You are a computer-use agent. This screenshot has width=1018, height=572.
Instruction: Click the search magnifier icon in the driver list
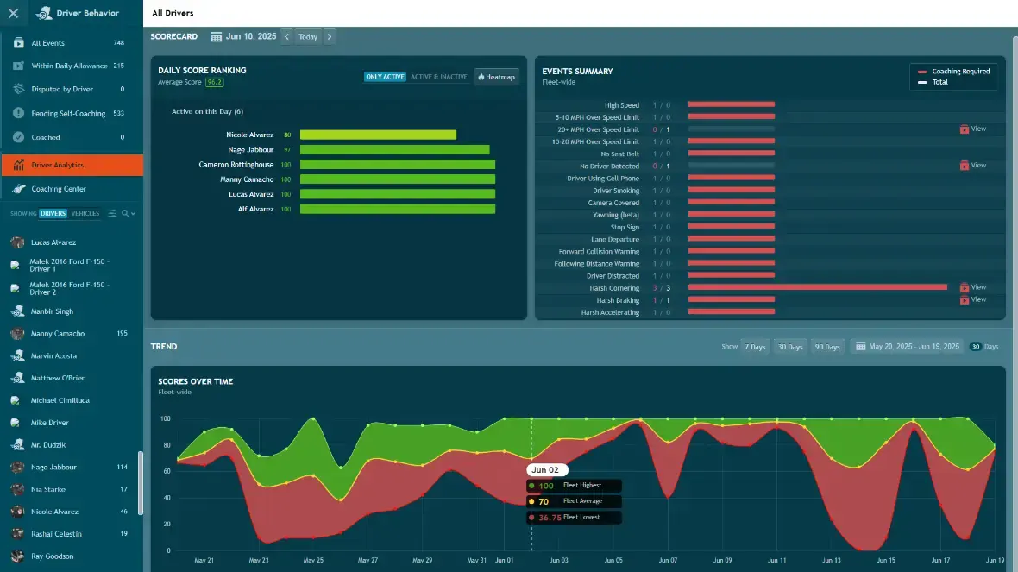pos(125,213)
